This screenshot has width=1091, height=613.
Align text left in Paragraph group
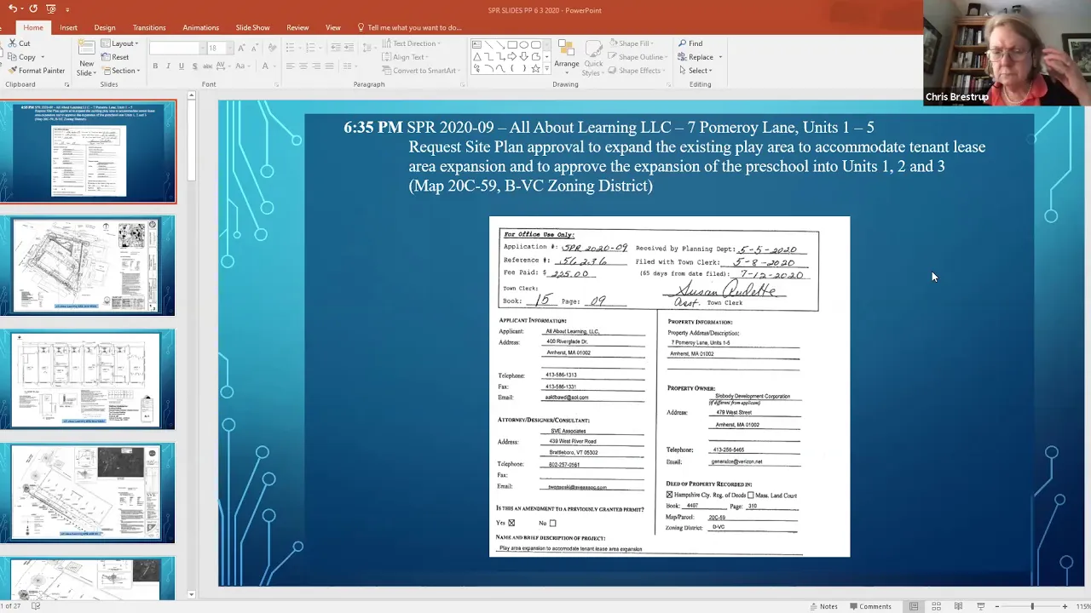click(x=291, y=66)
